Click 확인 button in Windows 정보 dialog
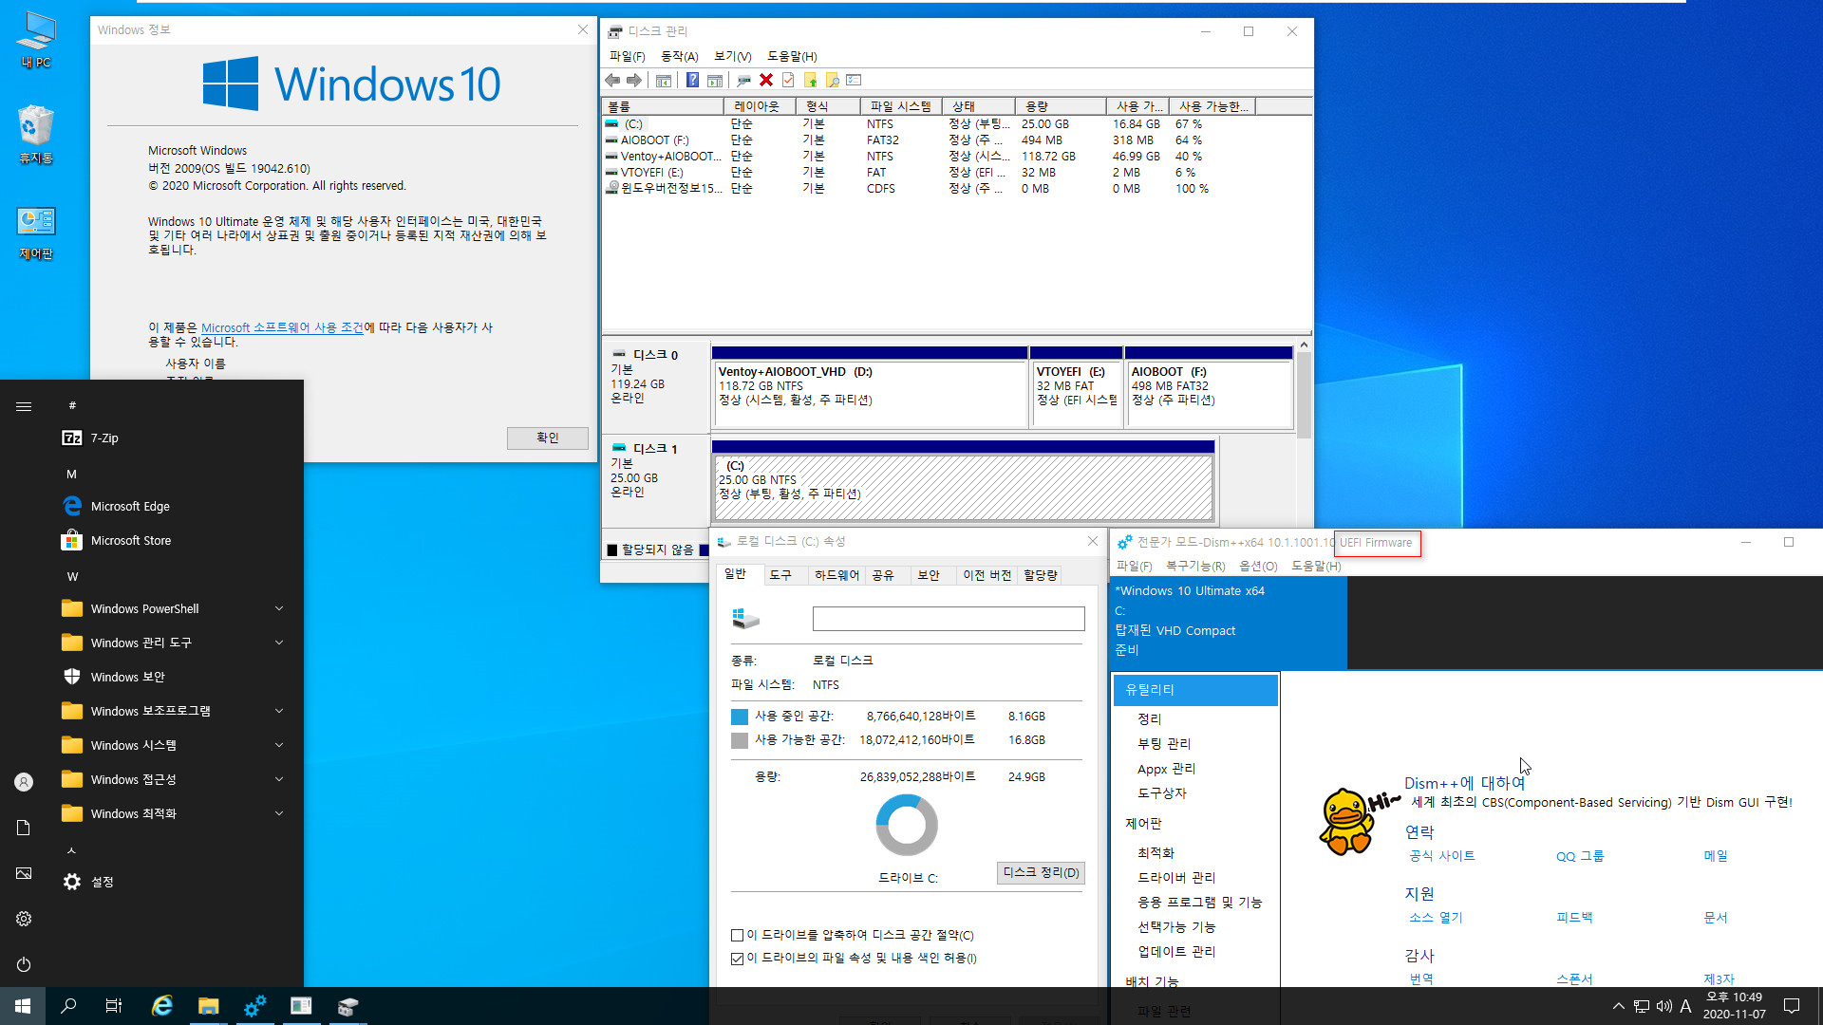The width and height of the screenshot is (1823, 1025). click(x=548, y=438)
